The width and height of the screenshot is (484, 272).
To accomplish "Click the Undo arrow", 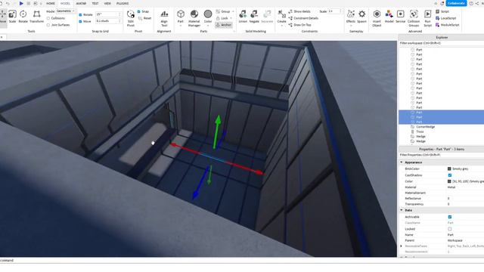I will coord(8,3).
